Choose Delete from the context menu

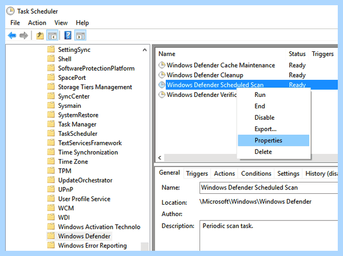[273, 152]
